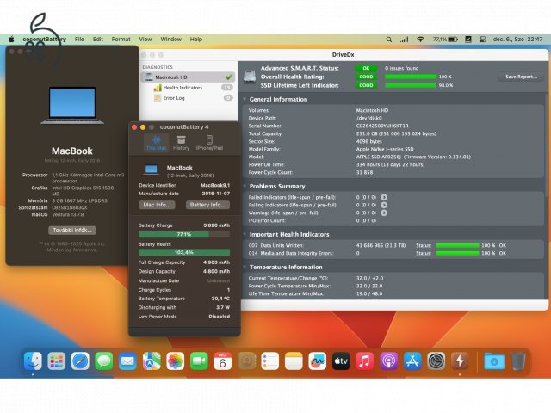Viewport: 551px width, 413px height.
Task: Switch to This Mac tab in coconutBattery
Action: coord(156,143)
